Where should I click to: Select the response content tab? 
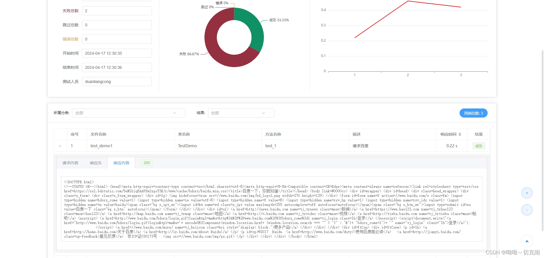121,163
